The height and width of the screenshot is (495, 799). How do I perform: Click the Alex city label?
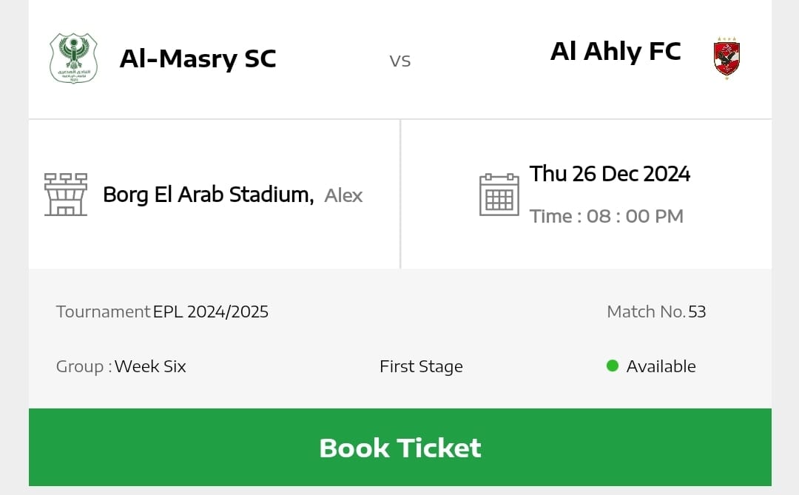[344, 195]
